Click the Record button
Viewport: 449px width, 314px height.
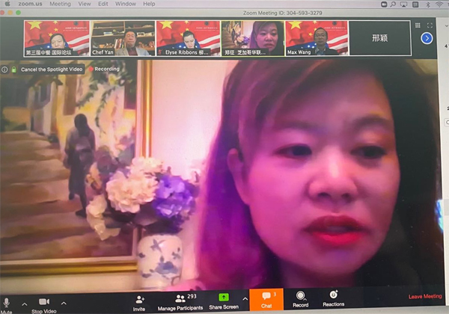click(x=300, y=299)
